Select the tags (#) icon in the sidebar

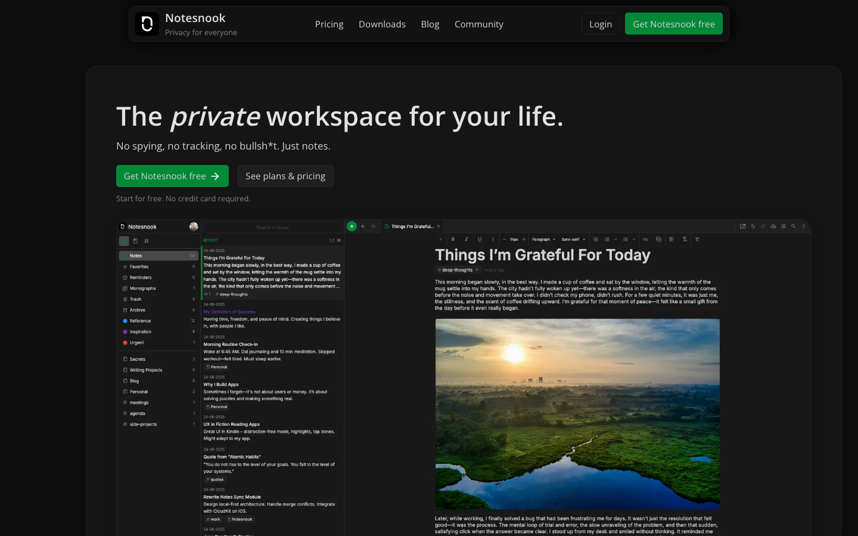(145, 241)
